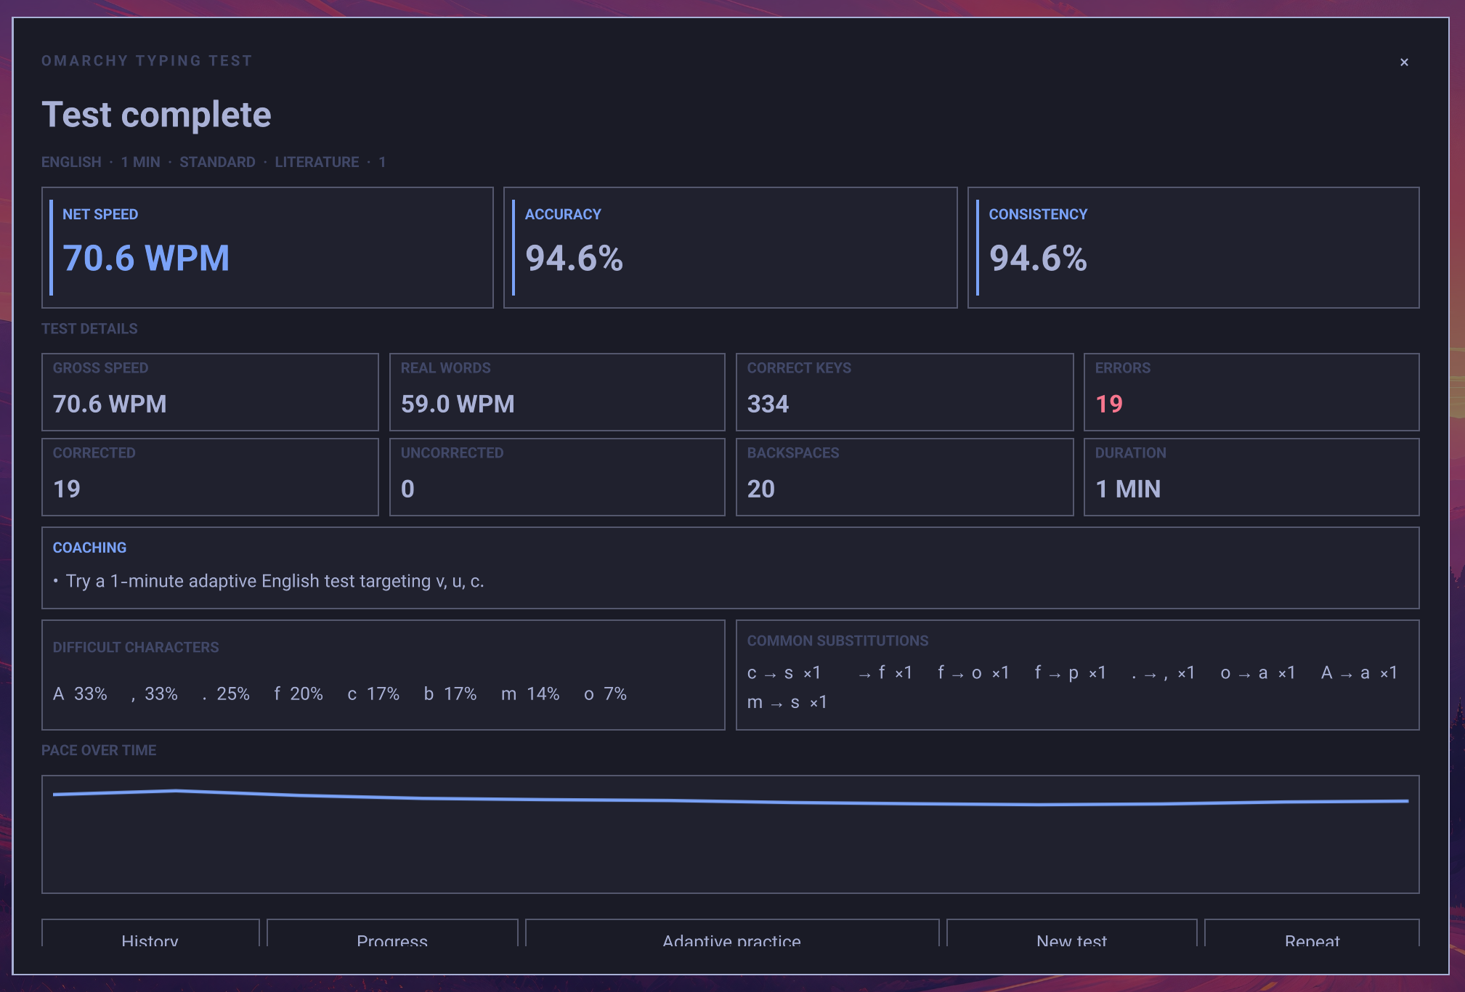Click the 'OMARCHY TYPING TEST' title

(147, 61)
